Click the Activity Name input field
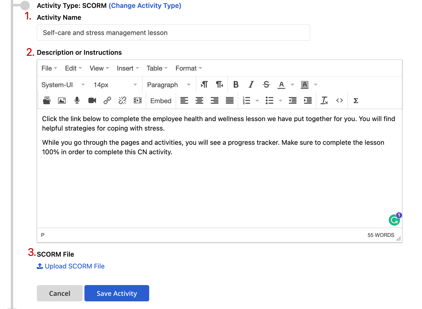The image size is (422, 309). point(173,33)
